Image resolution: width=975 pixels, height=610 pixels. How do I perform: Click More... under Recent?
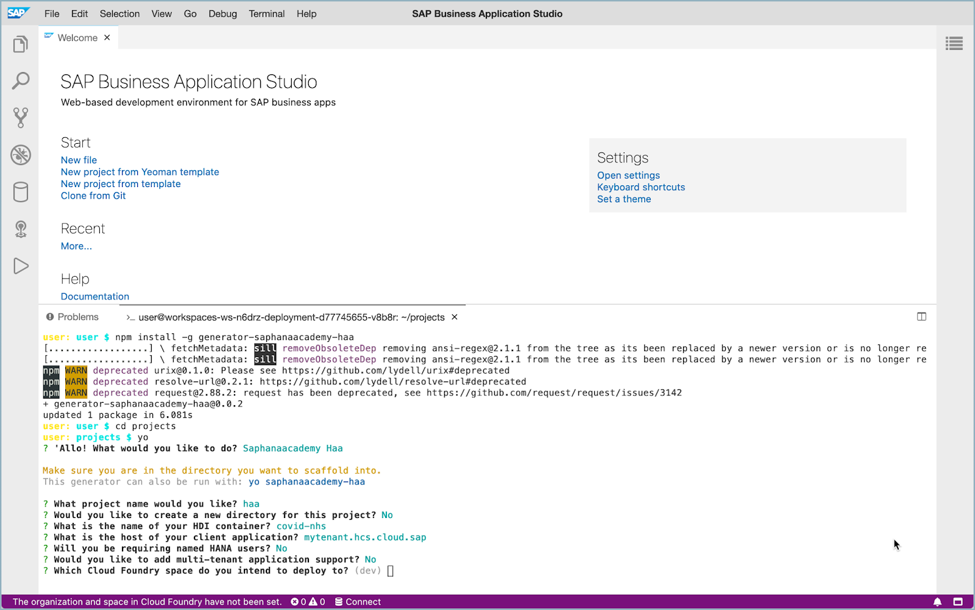(x=76, y=246)
